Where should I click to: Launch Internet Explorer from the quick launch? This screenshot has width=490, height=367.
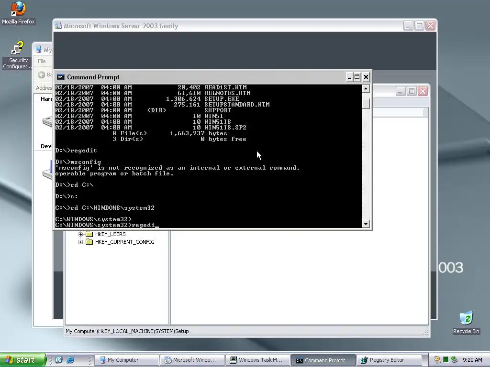click(70, 360)
